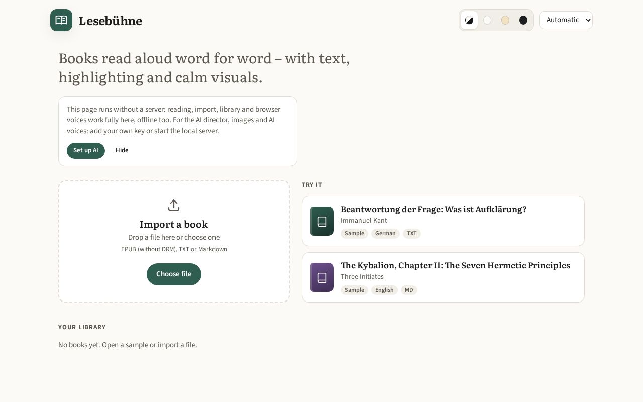Open the purple Kybalion book cover icon
The width and height of the screenshot is (643, 402).
pos(322,277)
